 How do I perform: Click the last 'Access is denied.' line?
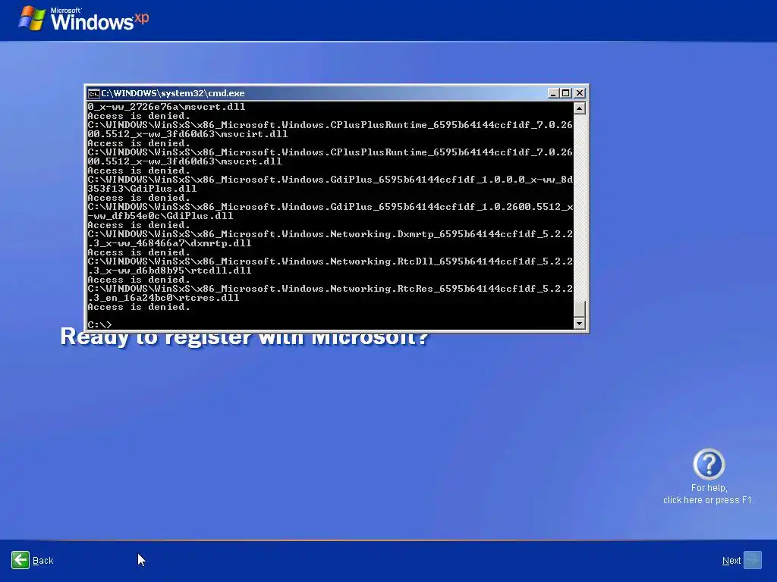pos(139,307)
